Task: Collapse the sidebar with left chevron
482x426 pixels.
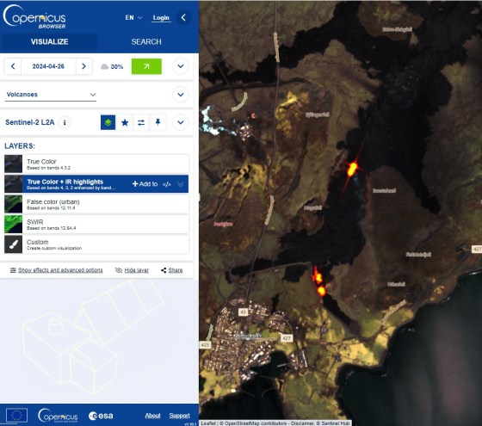Action: pyautogui.click(x=183, y=17)
